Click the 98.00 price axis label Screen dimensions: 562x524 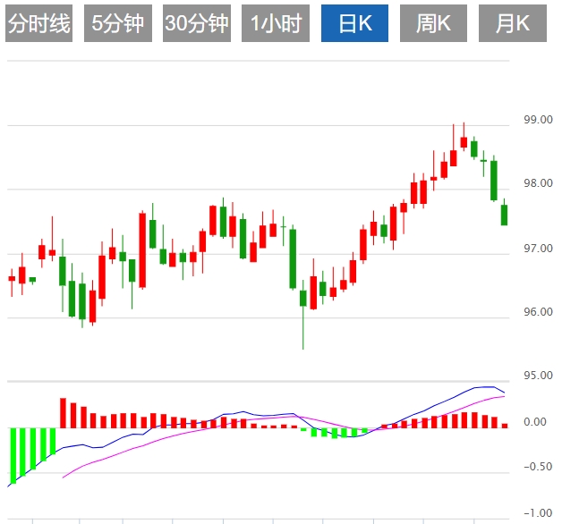tap(538, 183)
